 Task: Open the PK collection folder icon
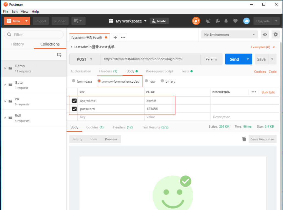pos(10,101)
